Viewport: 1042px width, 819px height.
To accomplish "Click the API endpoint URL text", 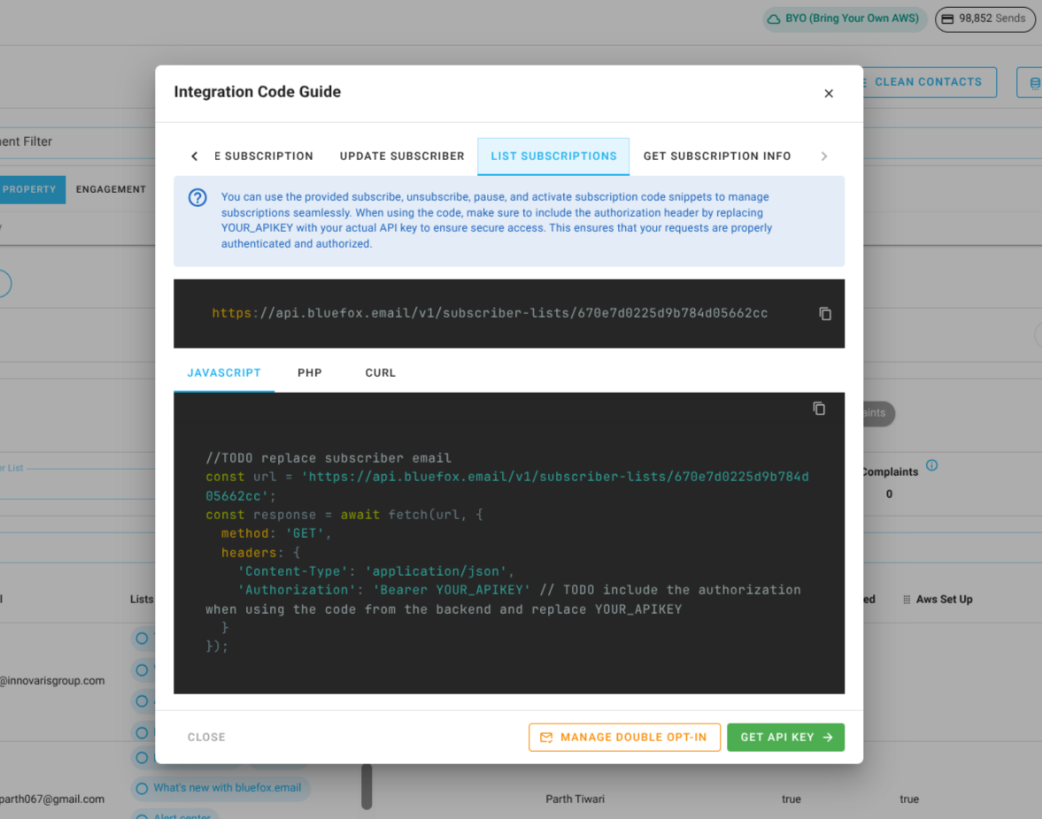I will point(490,313).
